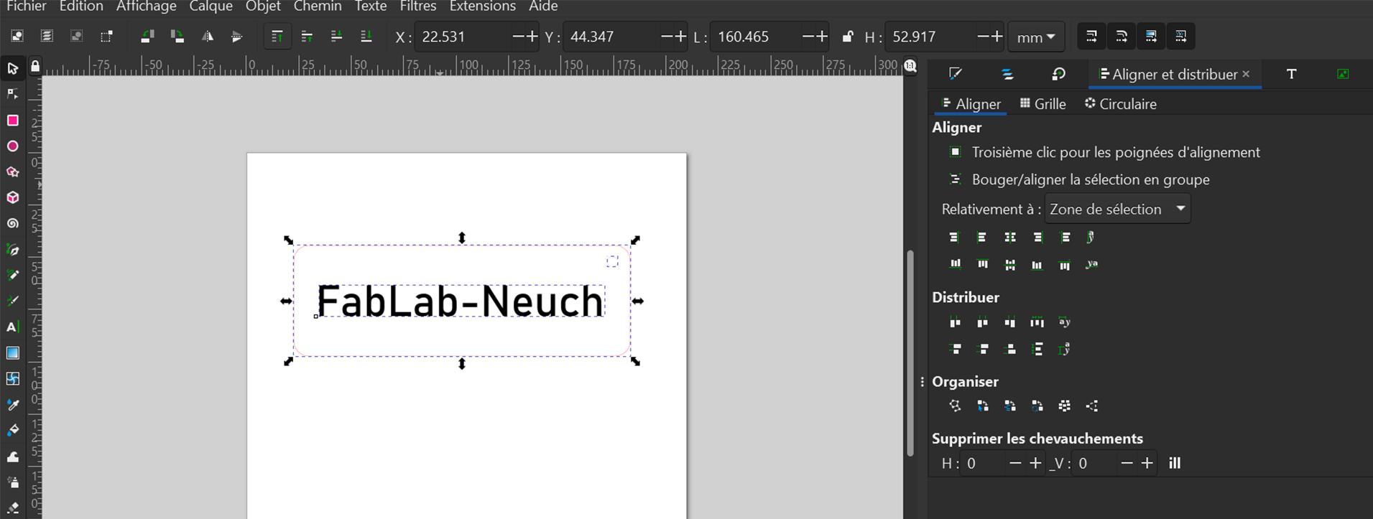Click the 'FabLab-Neuch' text on canvas
Image resolution: width=1373 pixels, height=519 pixels.
[461, 301]
